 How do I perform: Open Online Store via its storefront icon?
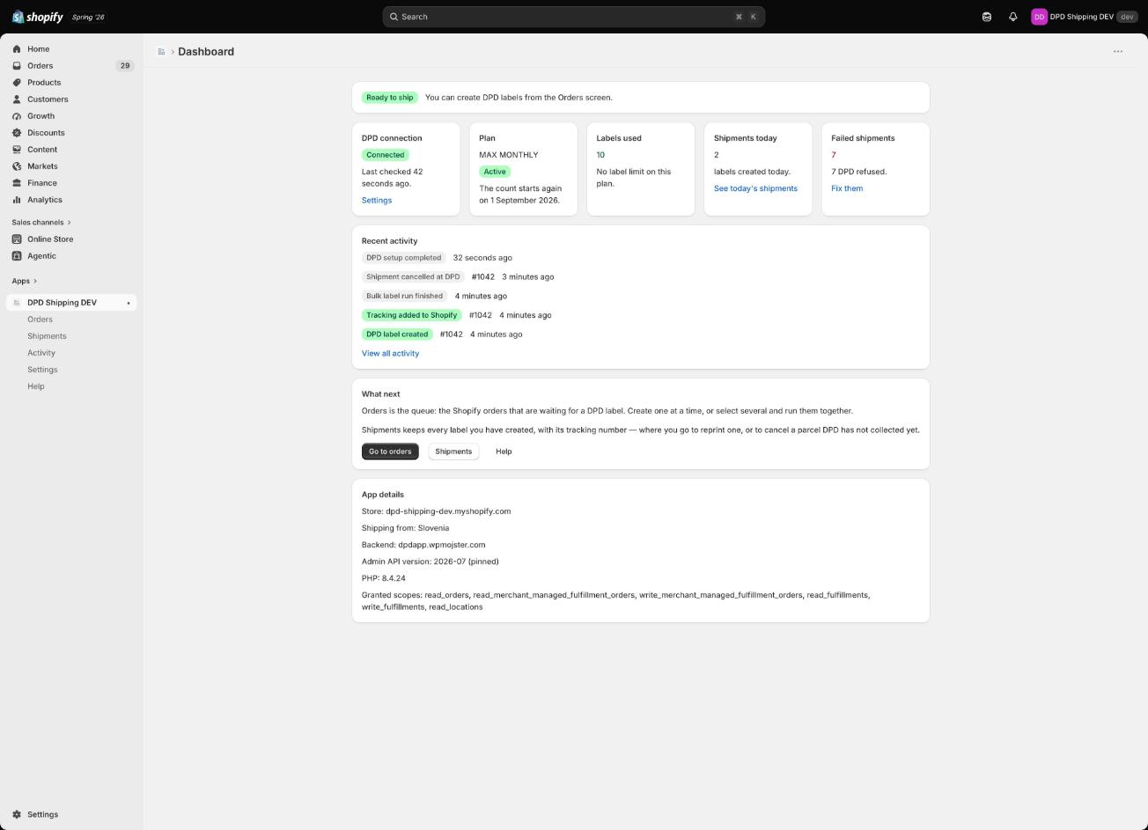[x=17, y=239]
